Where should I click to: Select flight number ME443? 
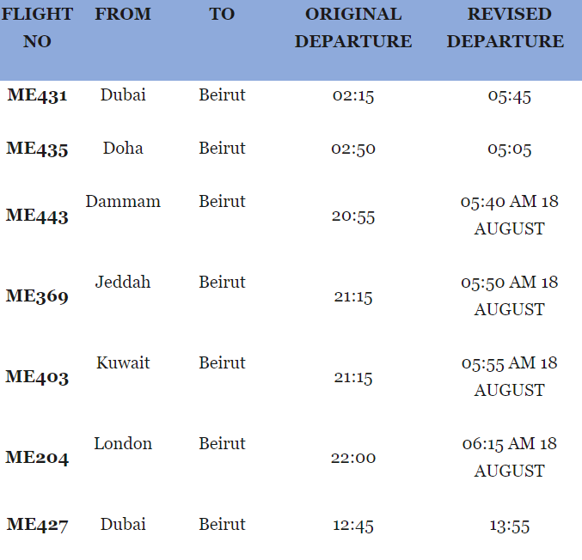pos(37,216)
